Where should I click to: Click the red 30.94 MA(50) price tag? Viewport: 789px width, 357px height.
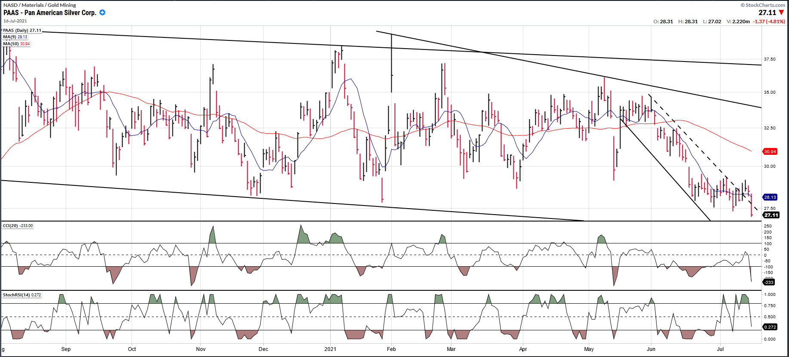click(770, 151)
